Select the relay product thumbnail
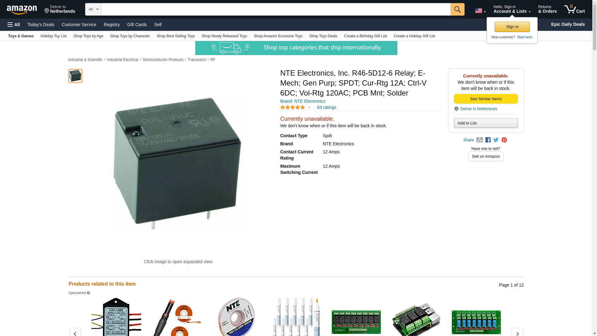This screenshot has height=336, width=597. tap(75, 76)
